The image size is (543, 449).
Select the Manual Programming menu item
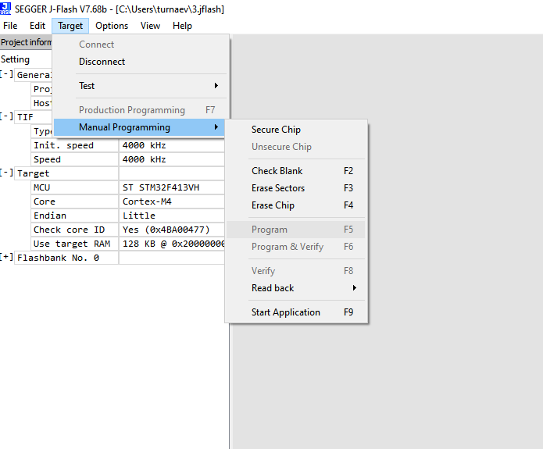click(x=140, y=127)
